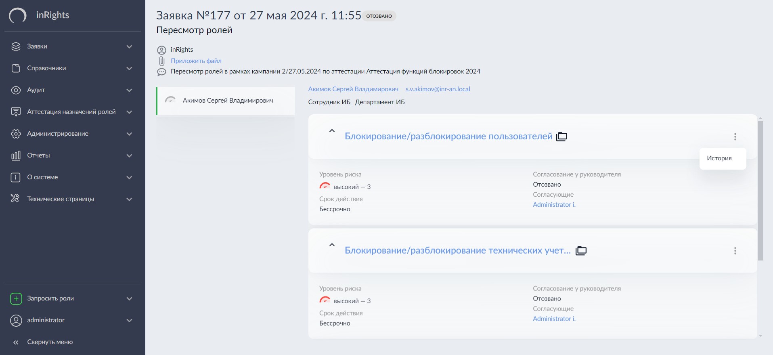Click the Аудит eye icon
Screen dimensions: 773x355
[x=16, y=90]
